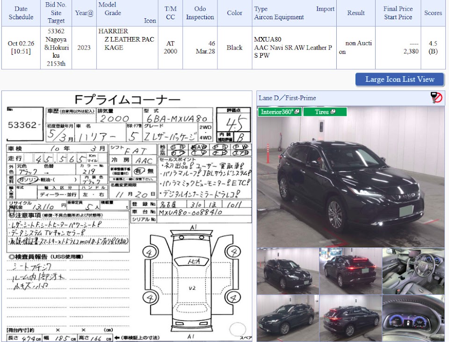
Task: Click the no-key icon beside Lane D
Action: 436,98
